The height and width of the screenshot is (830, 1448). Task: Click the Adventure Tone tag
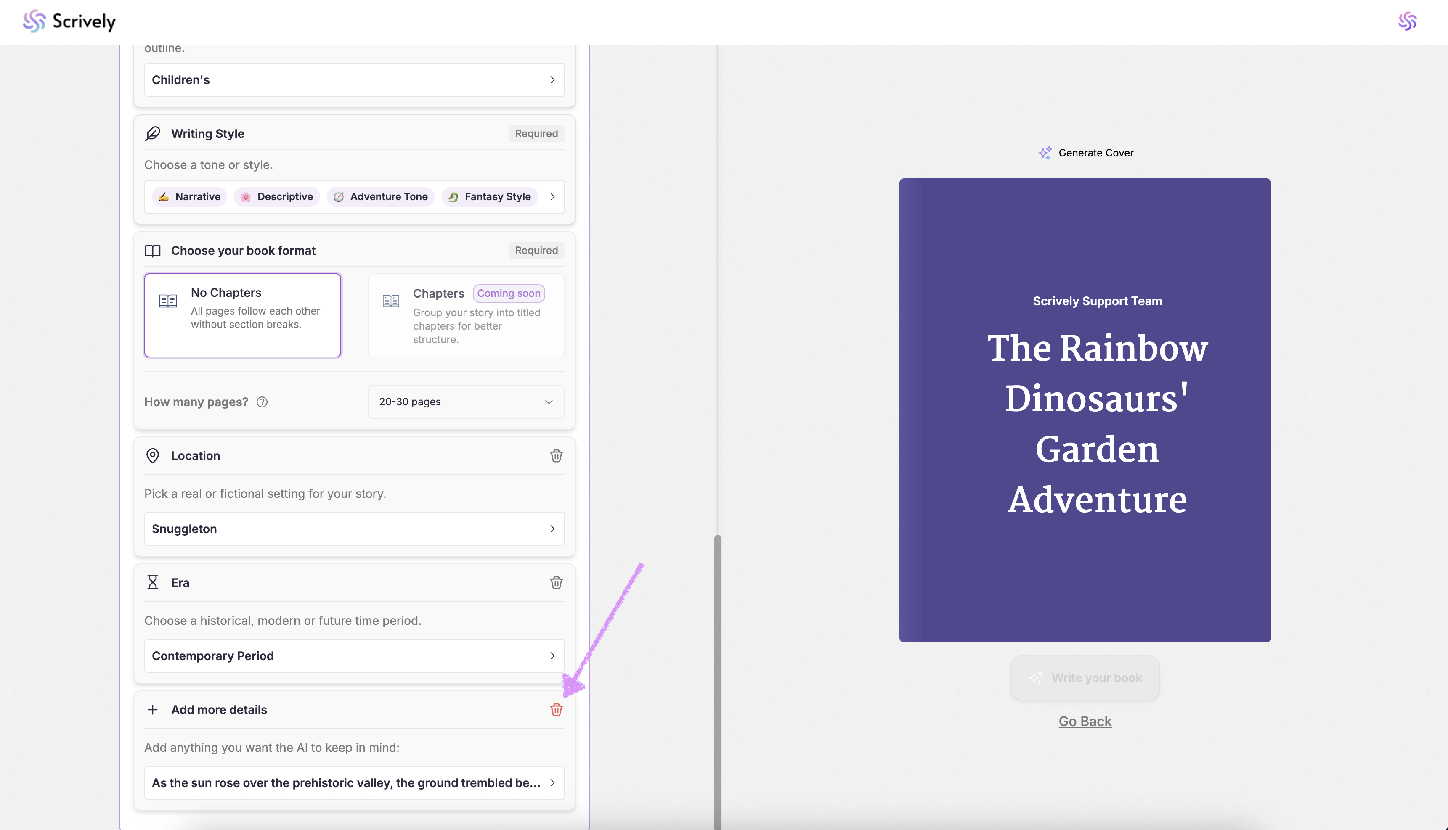(x=380, y=197)
